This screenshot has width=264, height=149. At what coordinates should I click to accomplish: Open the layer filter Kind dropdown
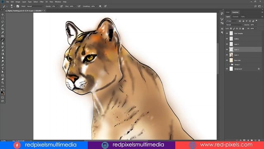tap(232, 21)
